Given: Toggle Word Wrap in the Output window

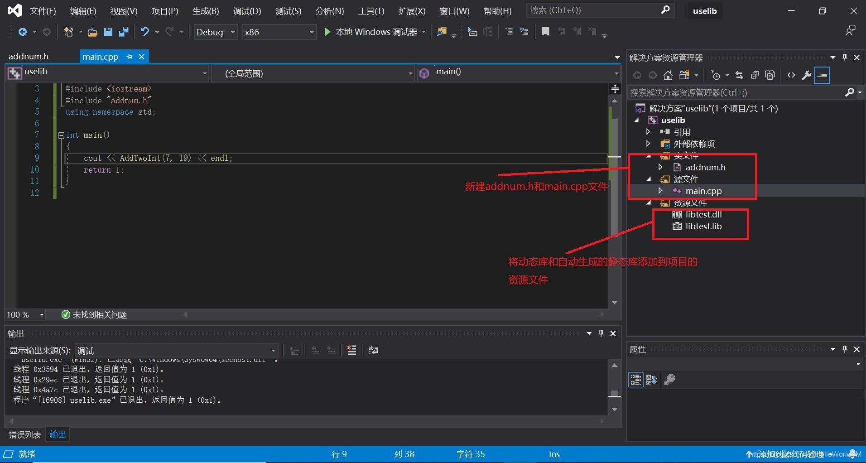Looking at the screenshot, I should 373,350.
